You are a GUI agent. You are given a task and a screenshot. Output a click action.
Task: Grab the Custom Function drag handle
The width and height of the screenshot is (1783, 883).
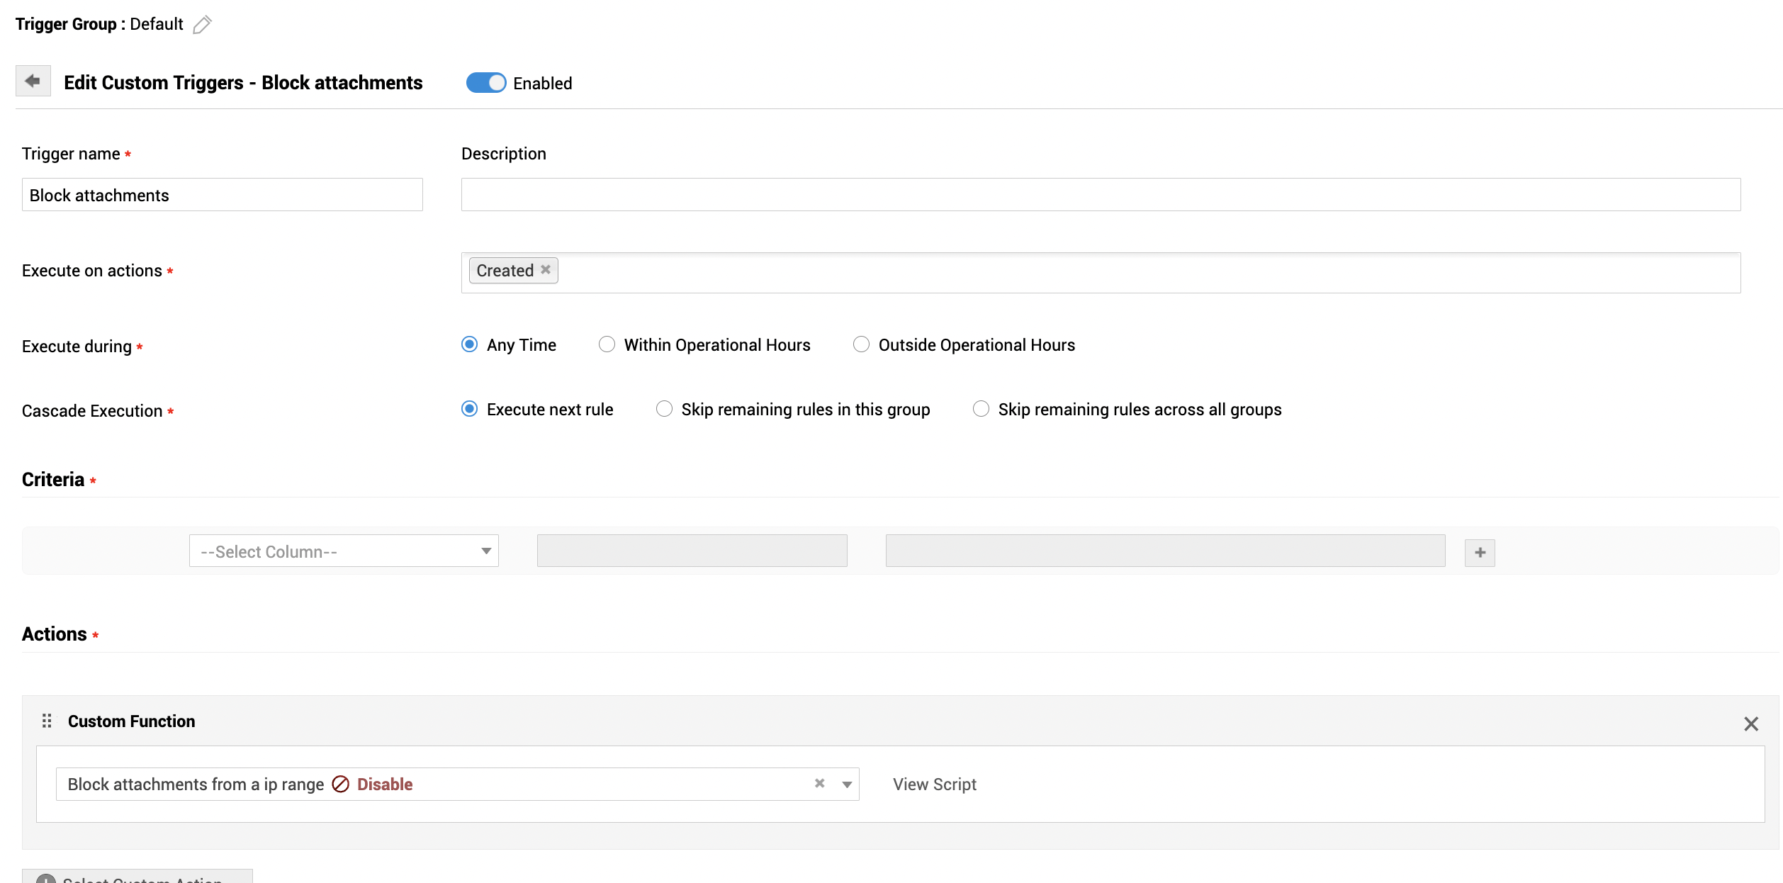click(x=47, y=721)
